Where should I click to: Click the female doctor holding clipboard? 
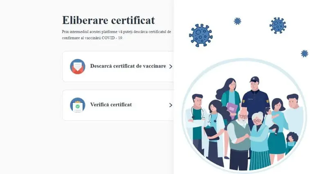click(x=216, y=132)
